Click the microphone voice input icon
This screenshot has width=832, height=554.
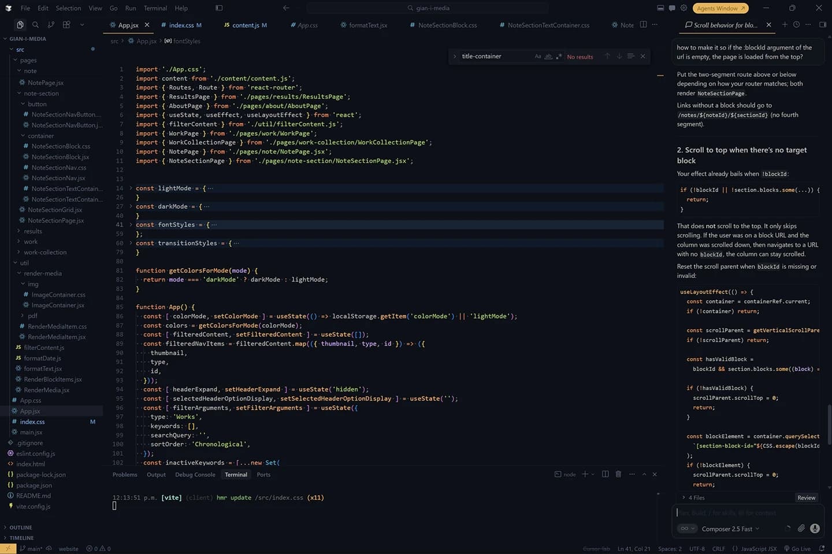(815, 528)
